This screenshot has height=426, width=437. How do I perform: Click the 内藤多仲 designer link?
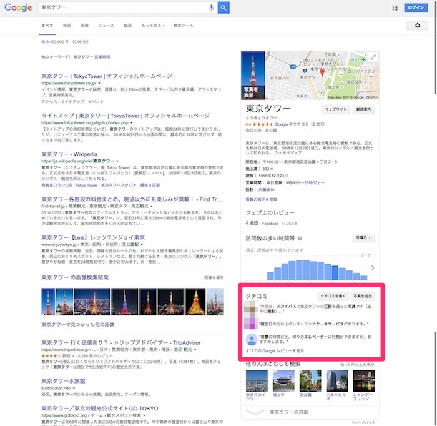[266, 190]
